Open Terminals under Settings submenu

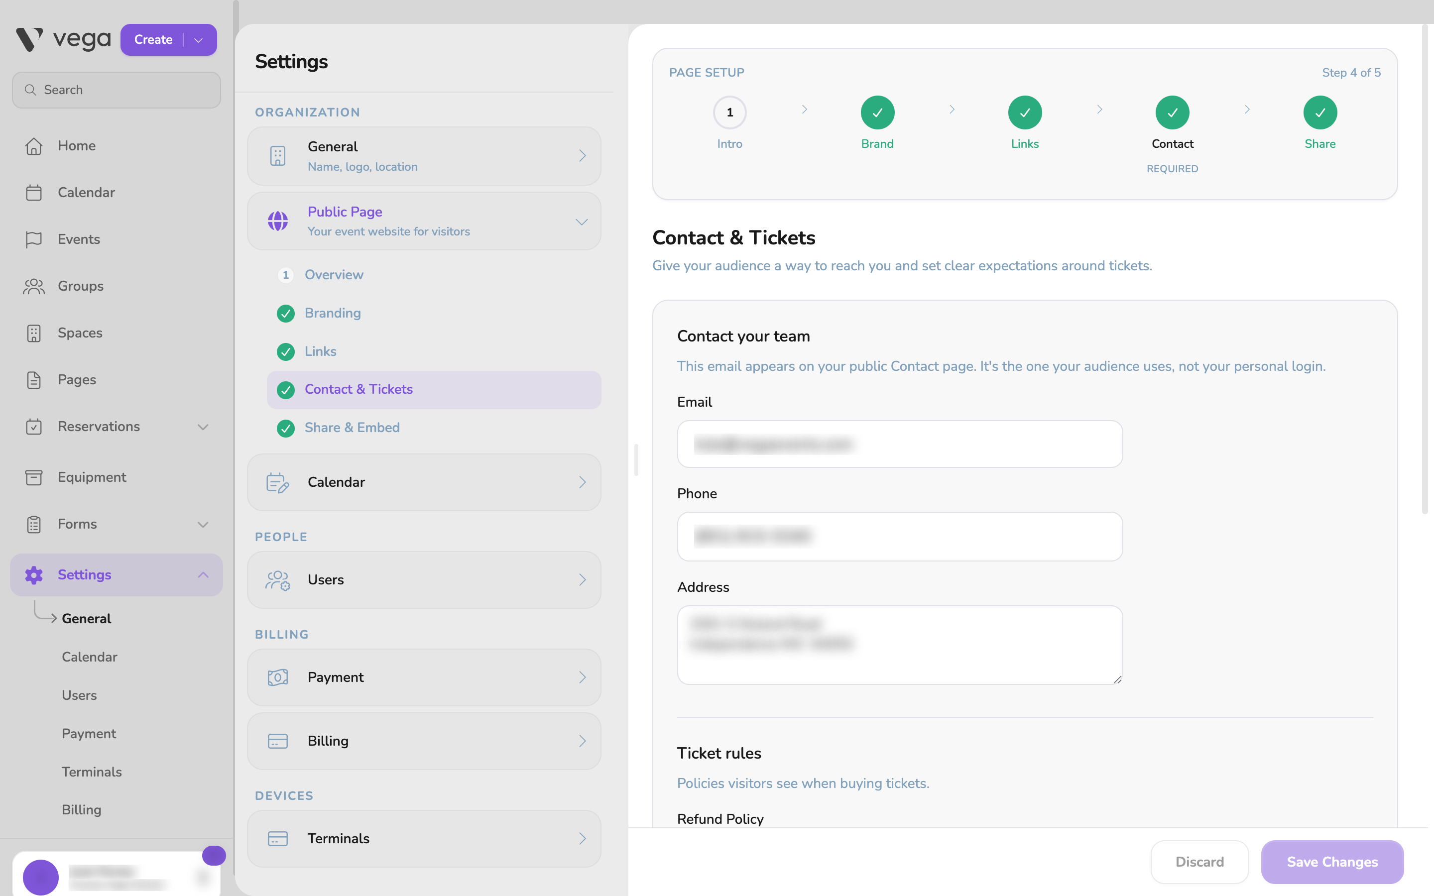[x=92, y=772]
